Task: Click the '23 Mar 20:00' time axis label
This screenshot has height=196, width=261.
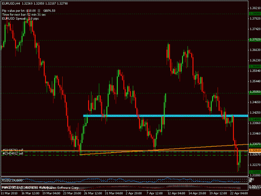Action: pyautogui.click(x=72, y=193)
